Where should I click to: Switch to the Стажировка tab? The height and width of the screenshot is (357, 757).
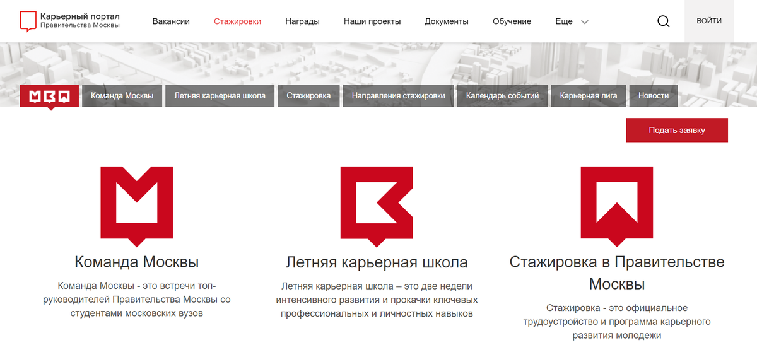pyautogui.click(x=308, y=96)
